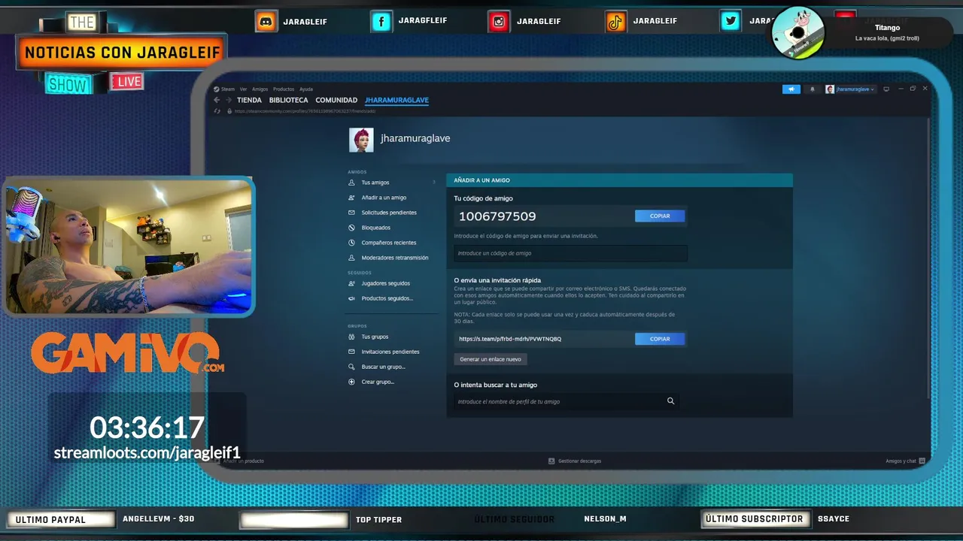Click the s.team invite link text
This screenshot has width=963, height=541.
click(x=510, y=339)
